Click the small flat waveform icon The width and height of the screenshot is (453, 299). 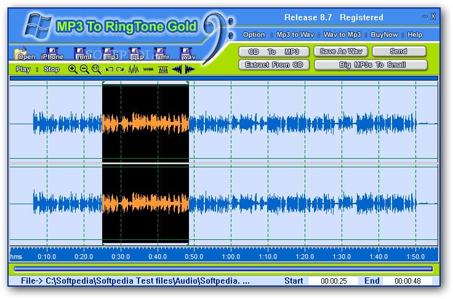pos(148,70)
